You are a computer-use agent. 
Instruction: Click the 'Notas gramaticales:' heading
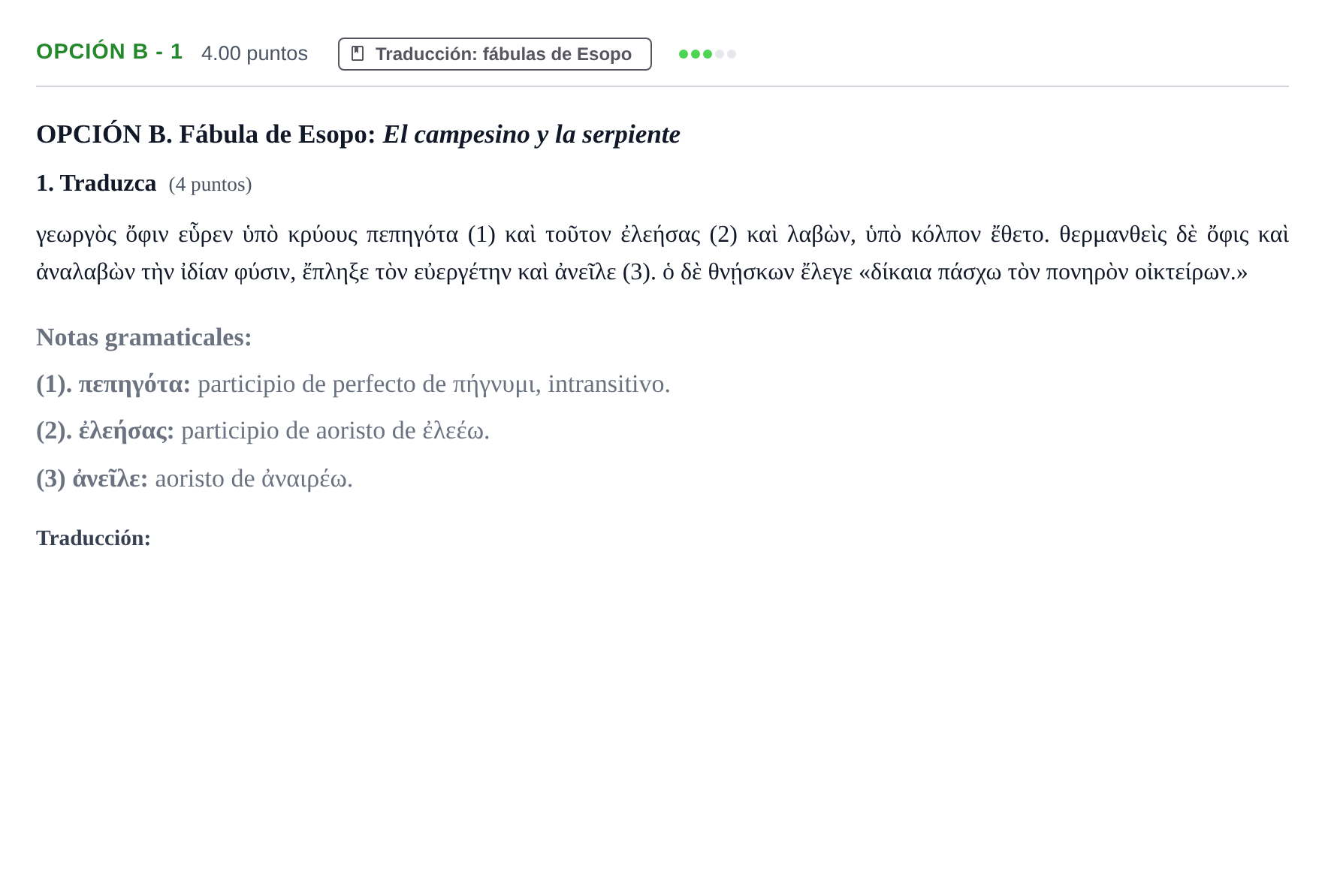pyautogui.click(x=144, y=338)
